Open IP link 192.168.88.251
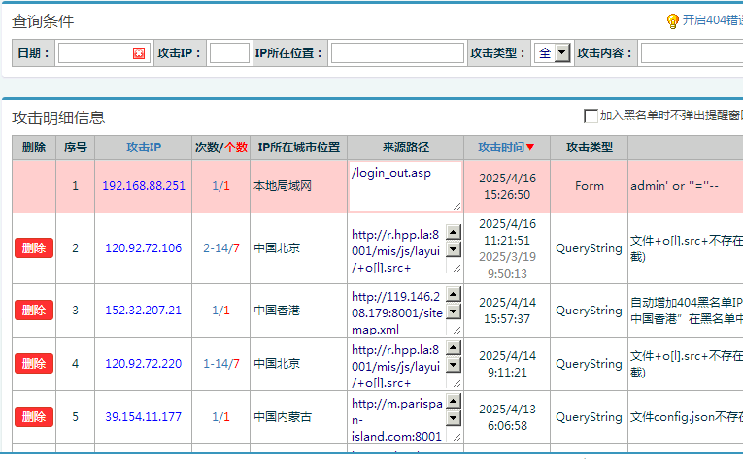The height and width of the screenshot is (459, 743). [x=144, y=186]
